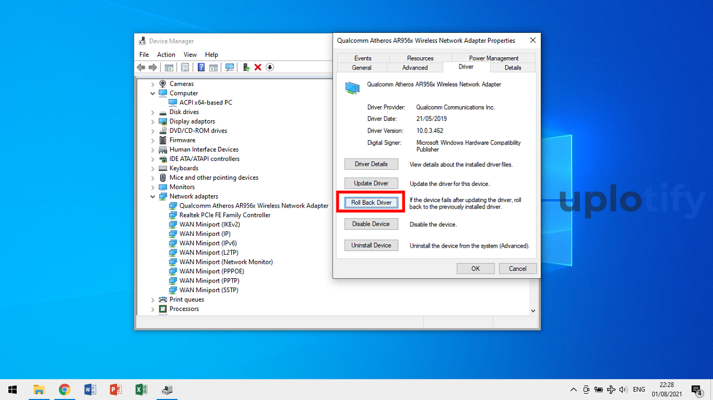The width and height of the screenshot is (713, 400).
Task: Click the battery icon in system tray
Action: [x=599, y=389]
